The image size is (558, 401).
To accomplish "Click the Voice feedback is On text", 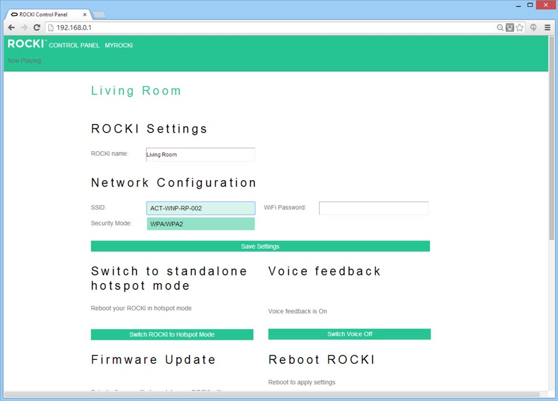I will pos(298,312).
